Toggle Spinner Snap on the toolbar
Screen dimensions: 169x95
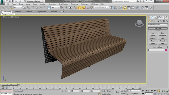[x=87, y=8]
